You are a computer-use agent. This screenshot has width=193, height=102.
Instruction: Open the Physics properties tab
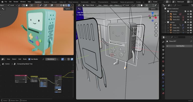coord(163,82)
